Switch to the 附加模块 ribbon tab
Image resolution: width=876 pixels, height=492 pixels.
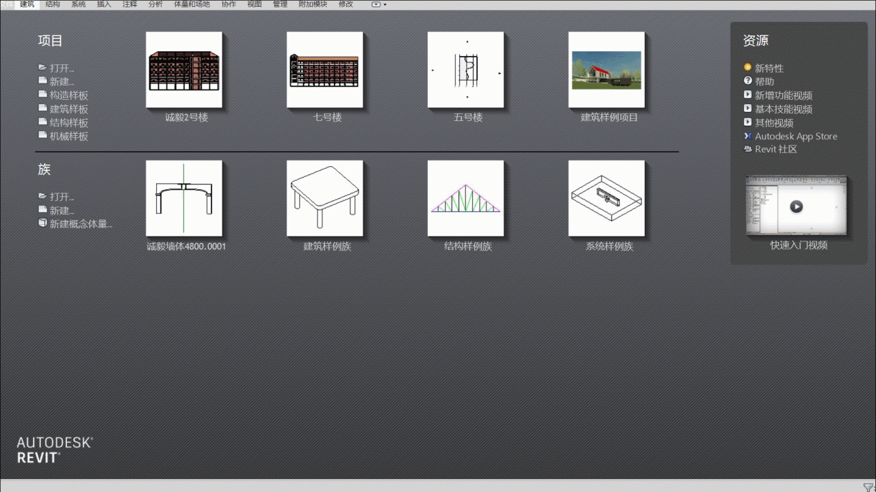pos(313,4)
